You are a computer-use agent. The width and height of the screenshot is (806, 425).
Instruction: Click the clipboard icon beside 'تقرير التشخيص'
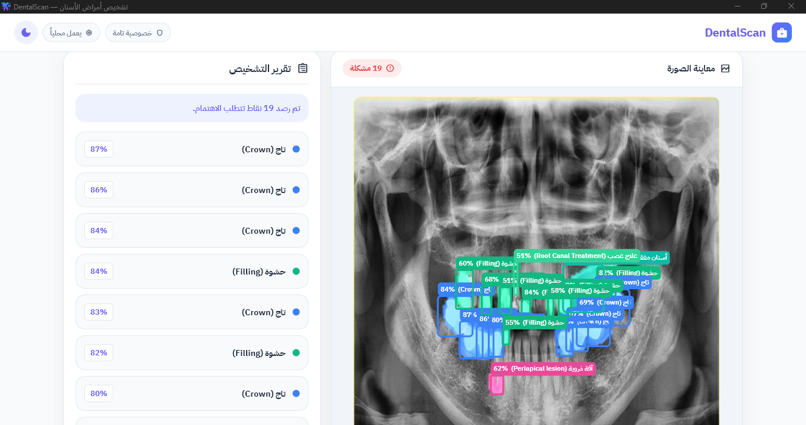303,68
